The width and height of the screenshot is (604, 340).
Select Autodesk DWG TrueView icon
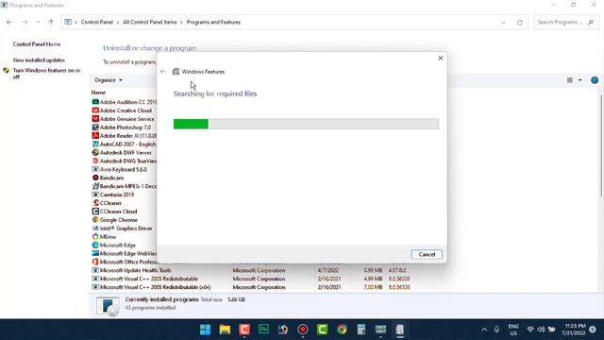pos(95,161)
